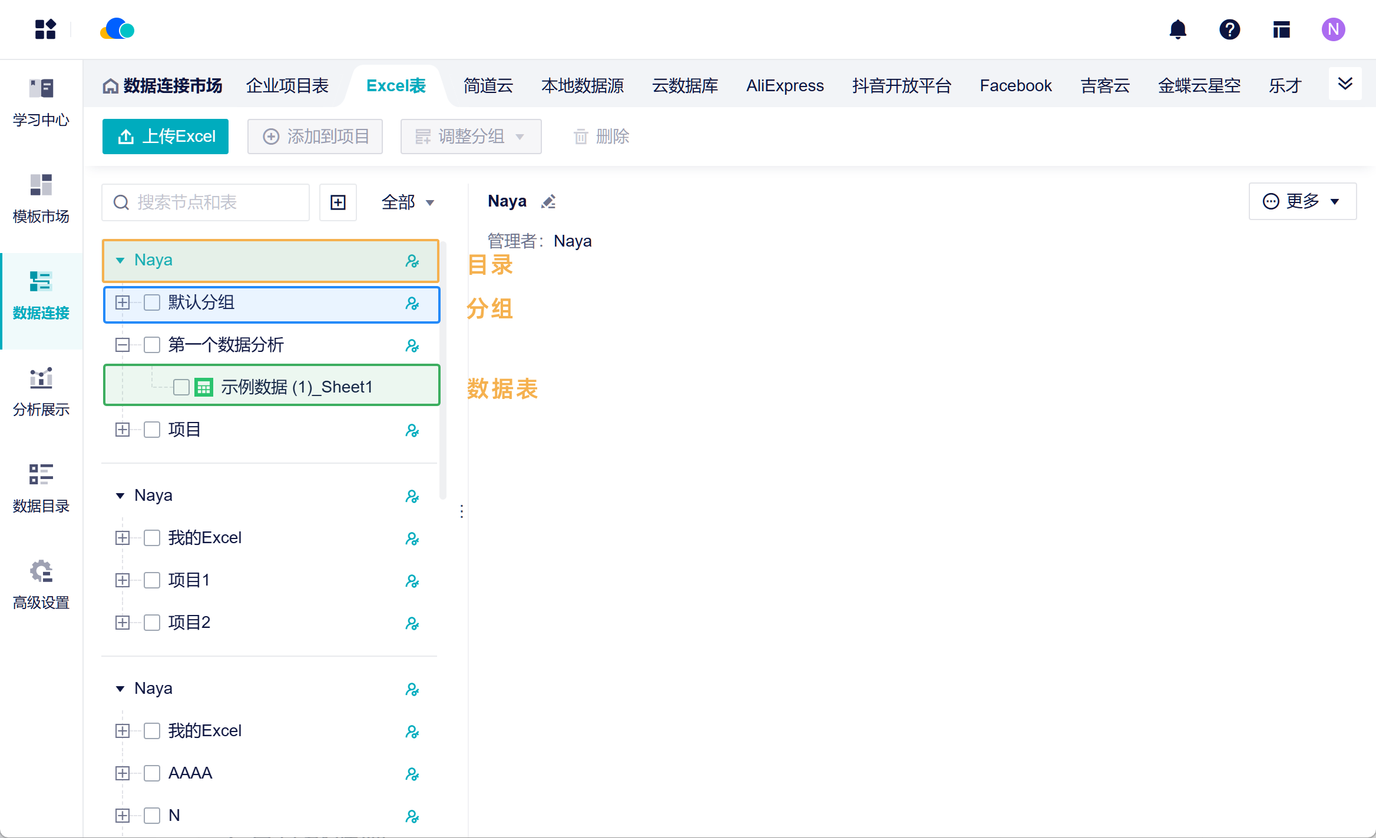
Task: Open the 更多 dropdown menu
Action: click(1302, 201)
